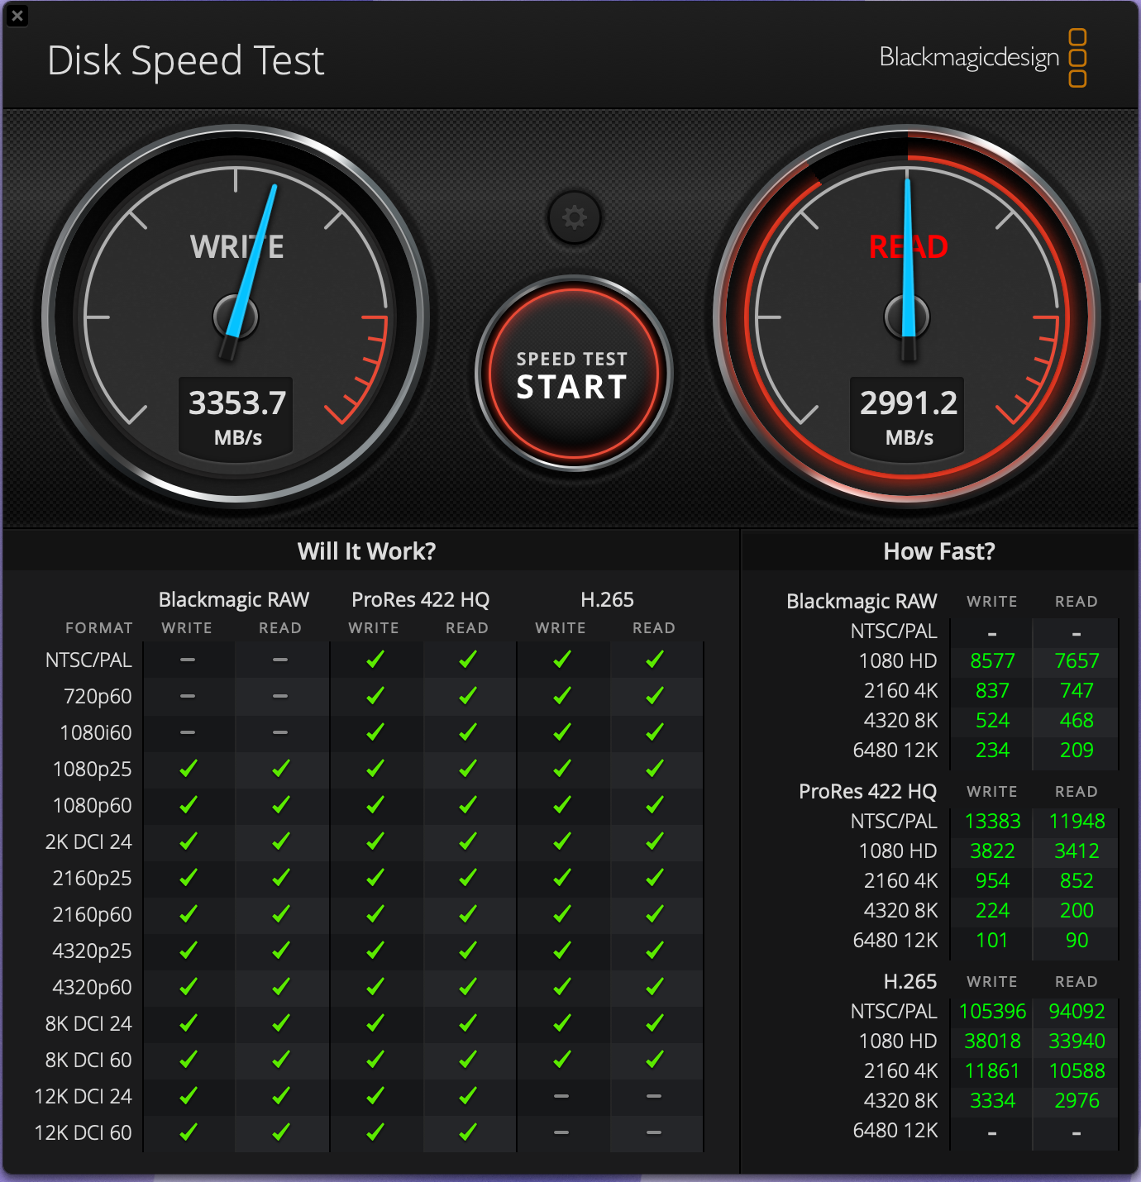Image resolution: width=1141 pixels, height=1182 pixels.
Task: Expand the ProRes 422 HQ results section
Action: [867, 791]
